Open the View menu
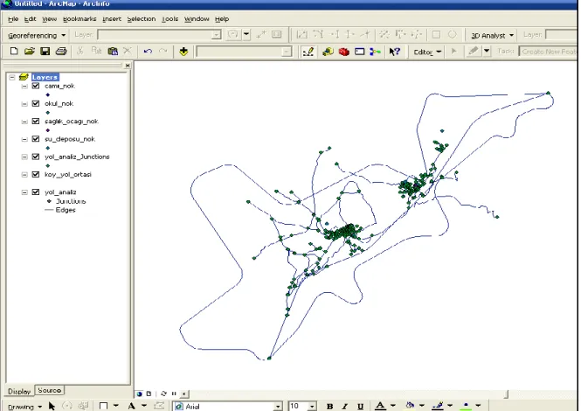 [x=49, y=19]
